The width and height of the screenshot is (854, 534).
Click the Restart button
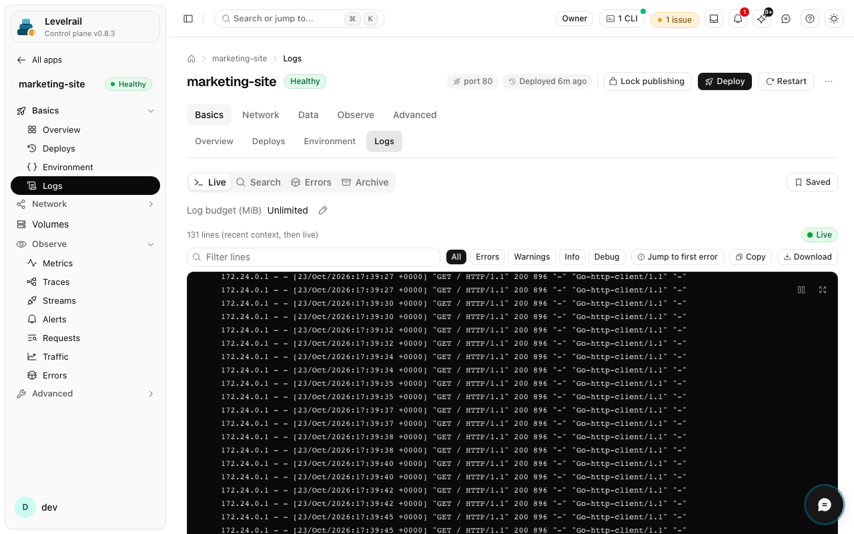[x=786, y=81]
